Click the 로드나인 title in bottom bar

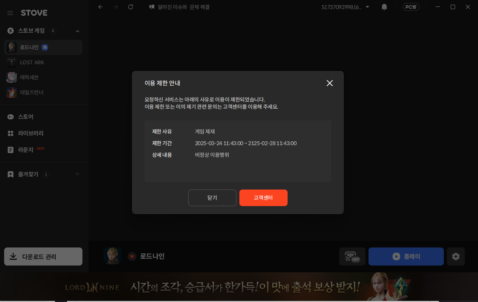coord(152,256)
